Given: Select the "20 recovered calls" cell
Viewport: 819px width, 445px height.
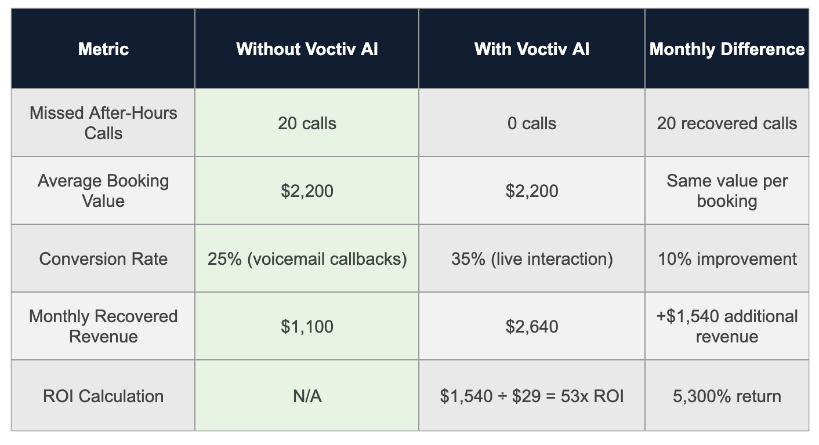Looking at the screenshot, I should [727, 123].
